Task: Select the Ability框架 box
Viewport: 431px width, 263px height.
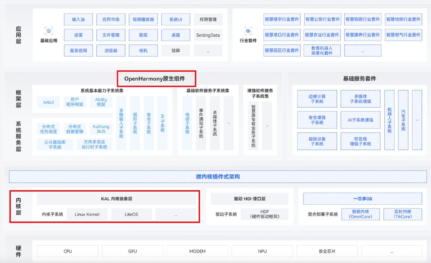Action: pos(101,102)
